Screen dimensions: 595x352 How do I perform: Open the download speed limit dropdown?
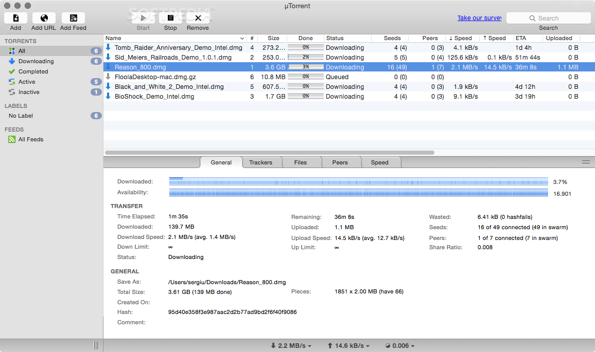(x=291, y=345)
